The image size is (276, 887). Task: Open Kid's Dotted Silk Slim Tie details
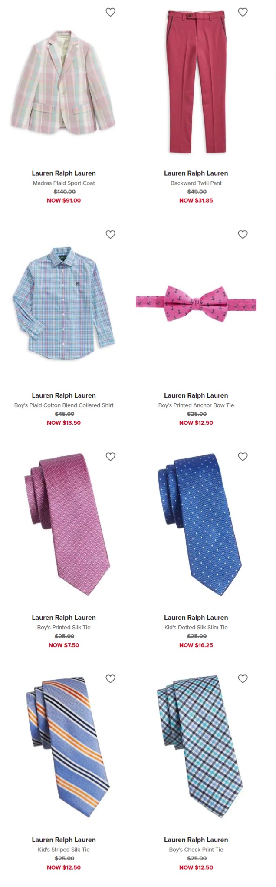coord(196,628)
